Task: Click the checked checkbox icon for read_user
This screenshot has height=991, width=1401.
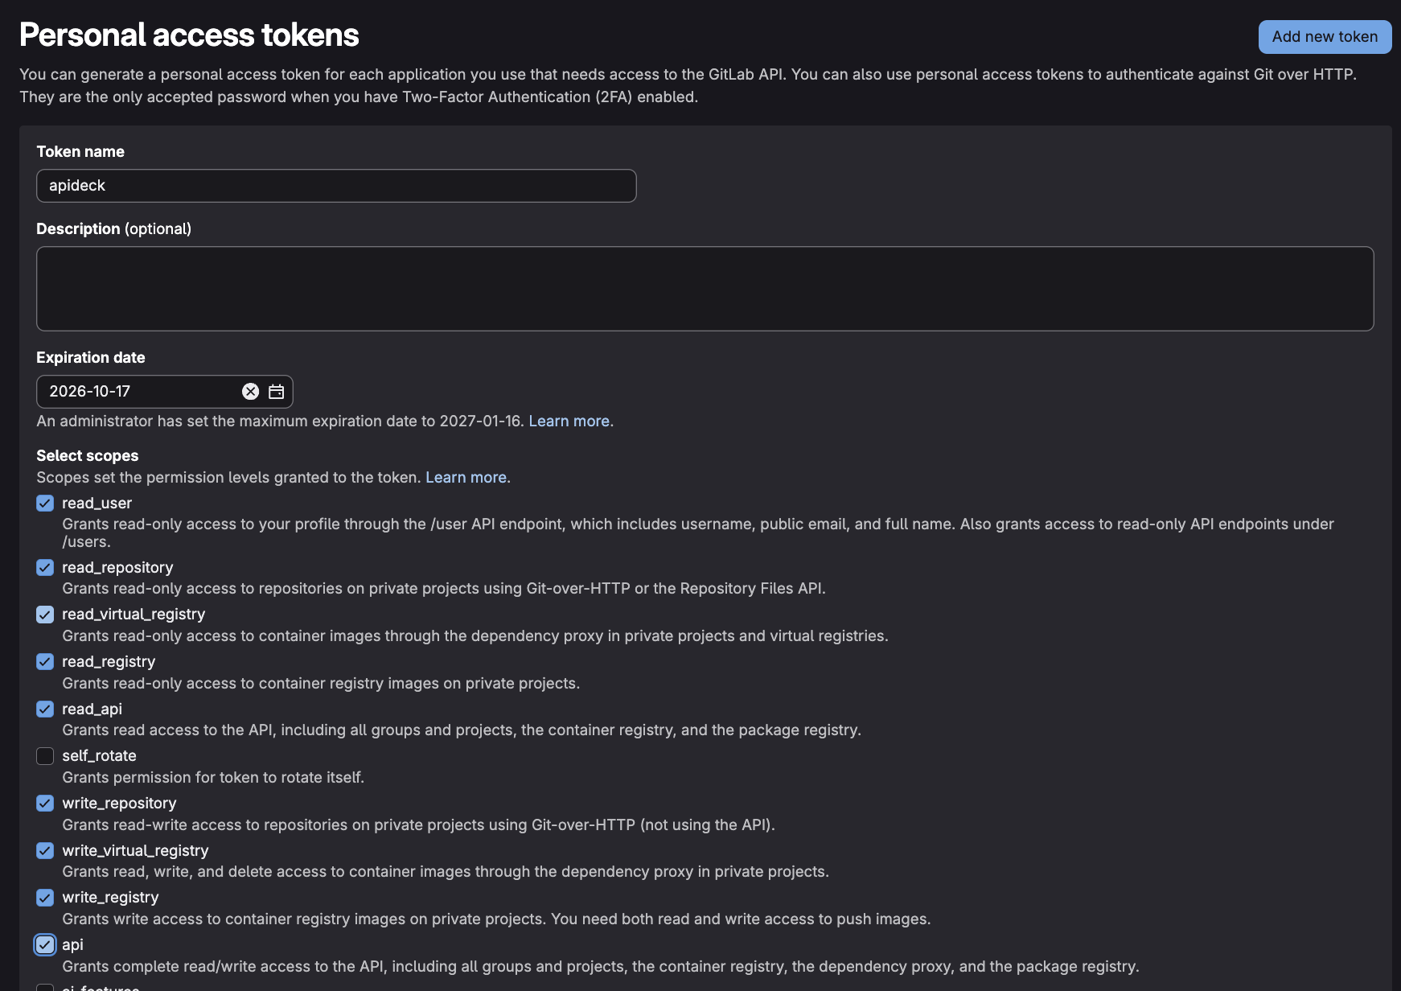Action: coord(44,503)
